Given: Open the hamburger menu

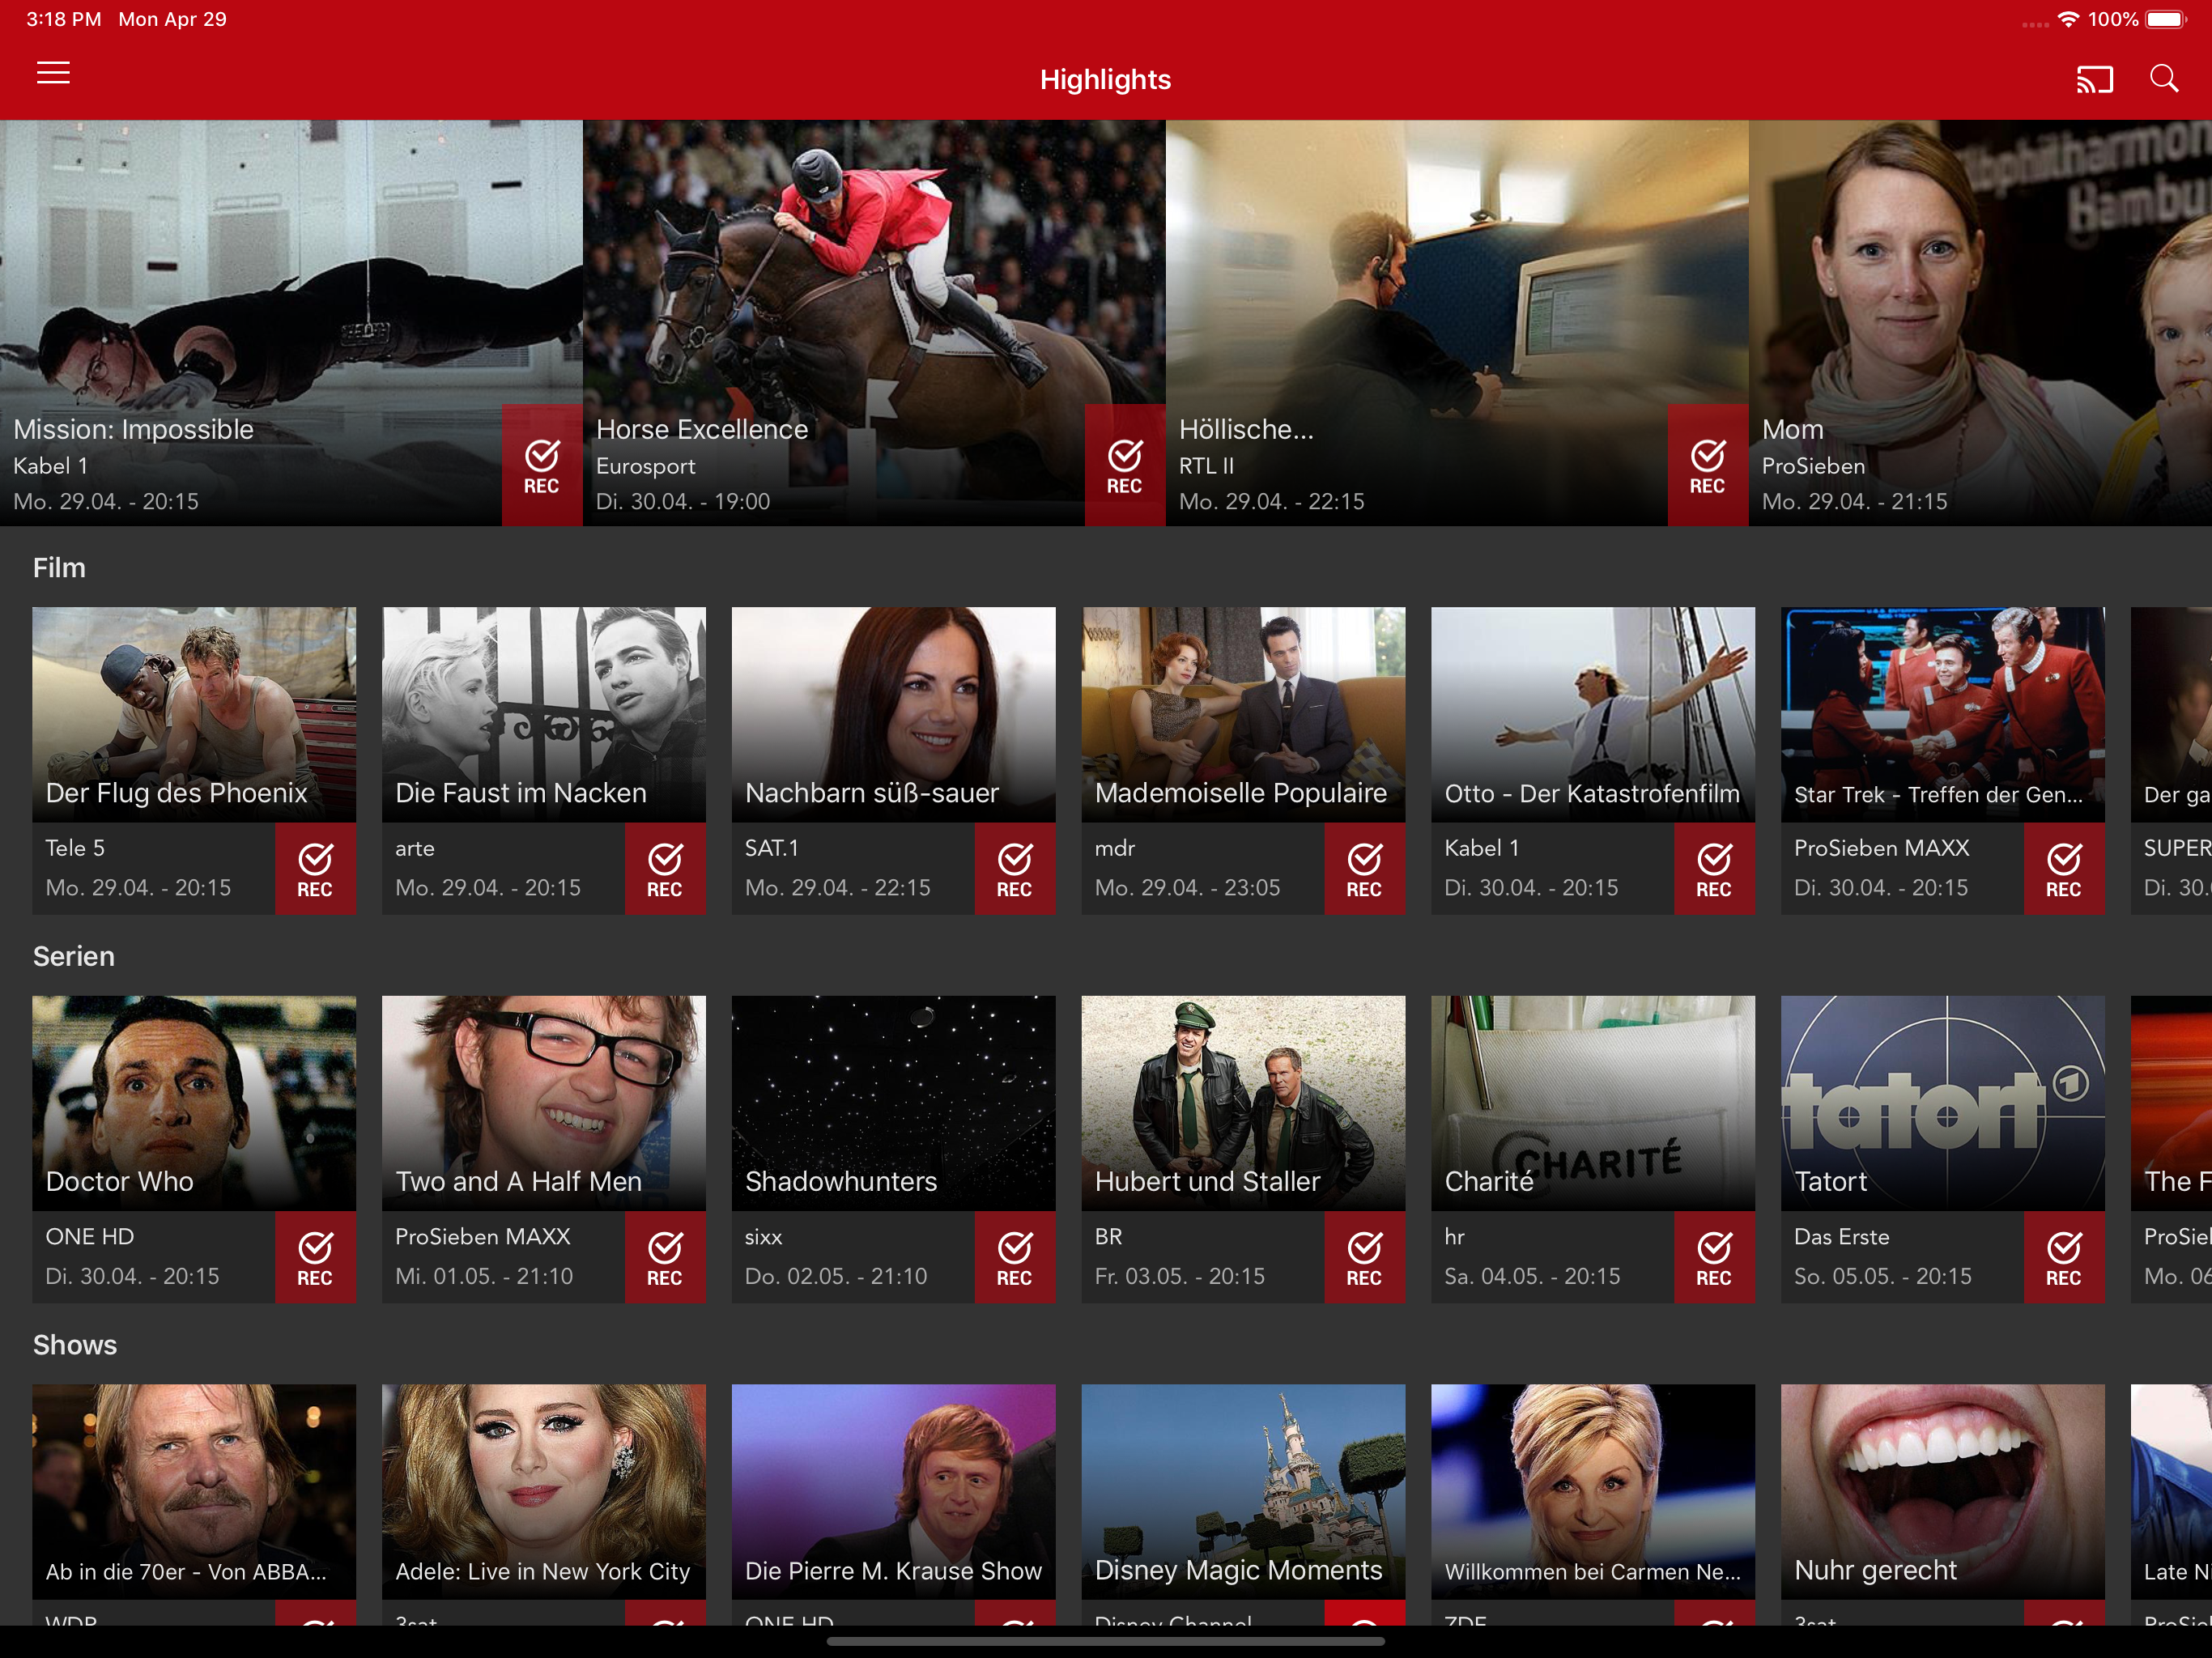Looking at the screenshot, I should click(x=53, y=74).
